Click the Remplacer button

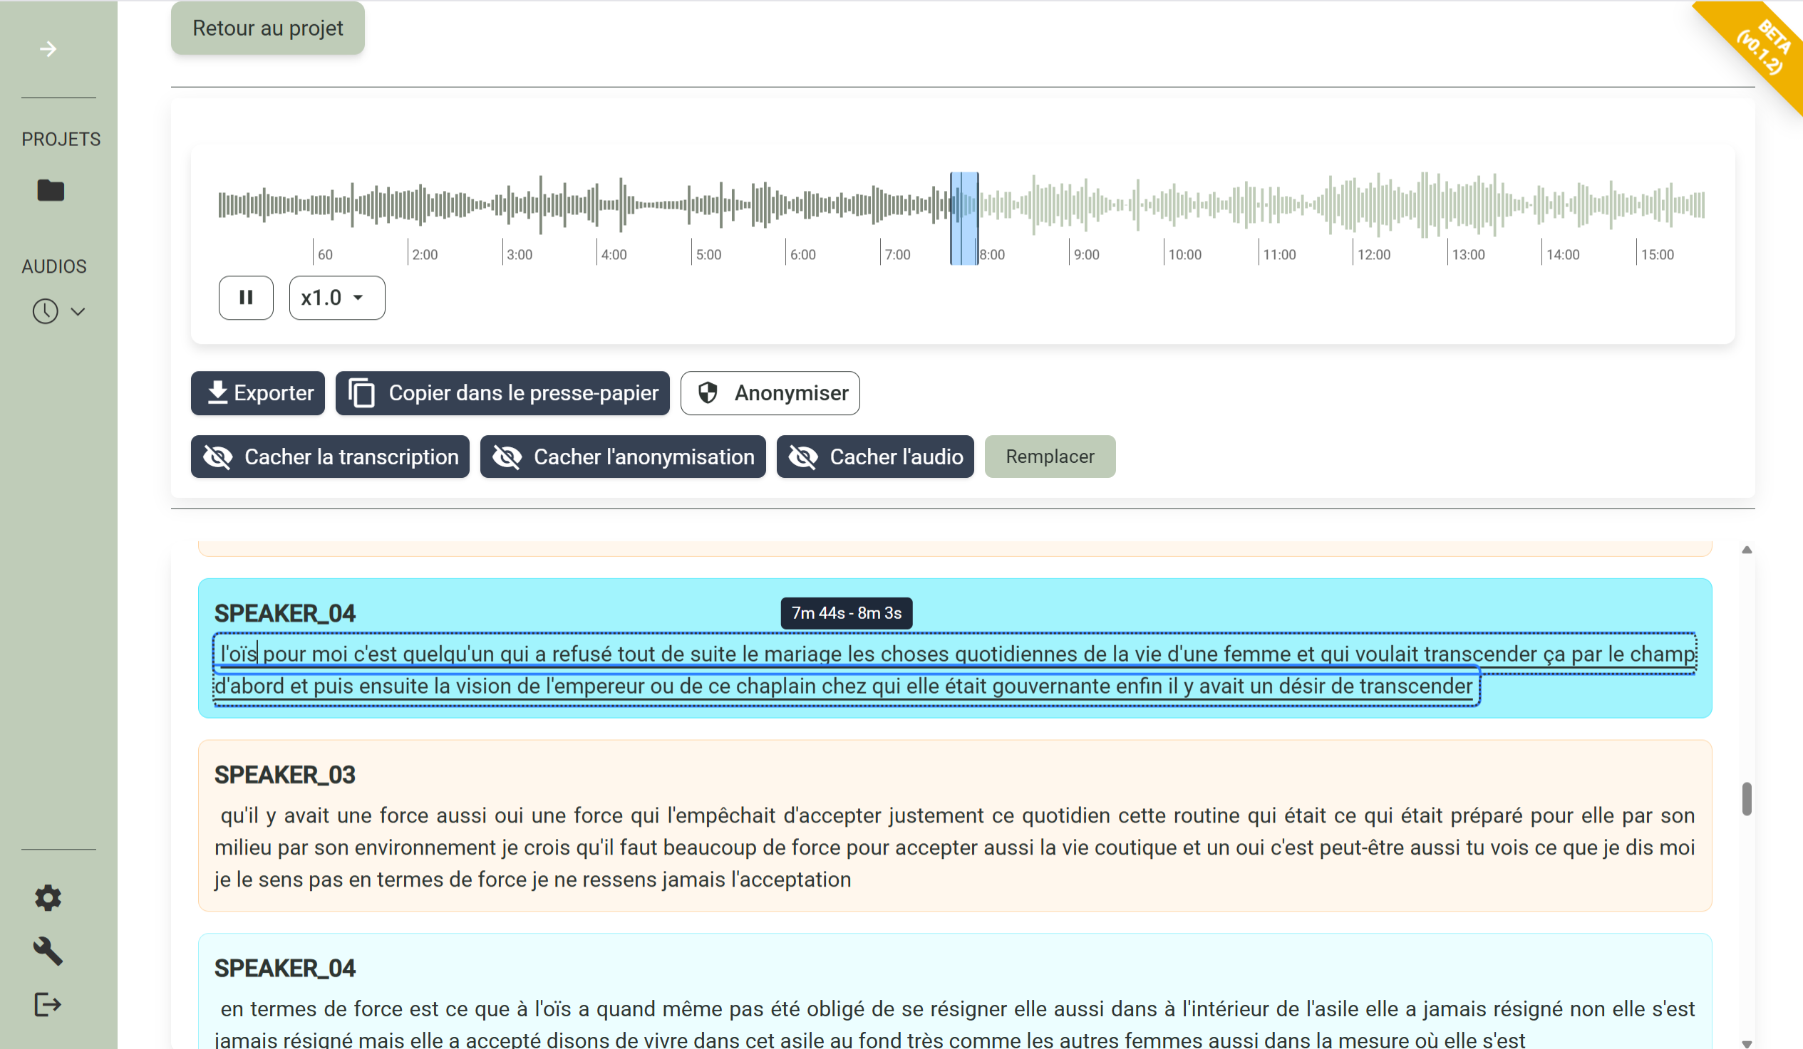point(1050,456)
